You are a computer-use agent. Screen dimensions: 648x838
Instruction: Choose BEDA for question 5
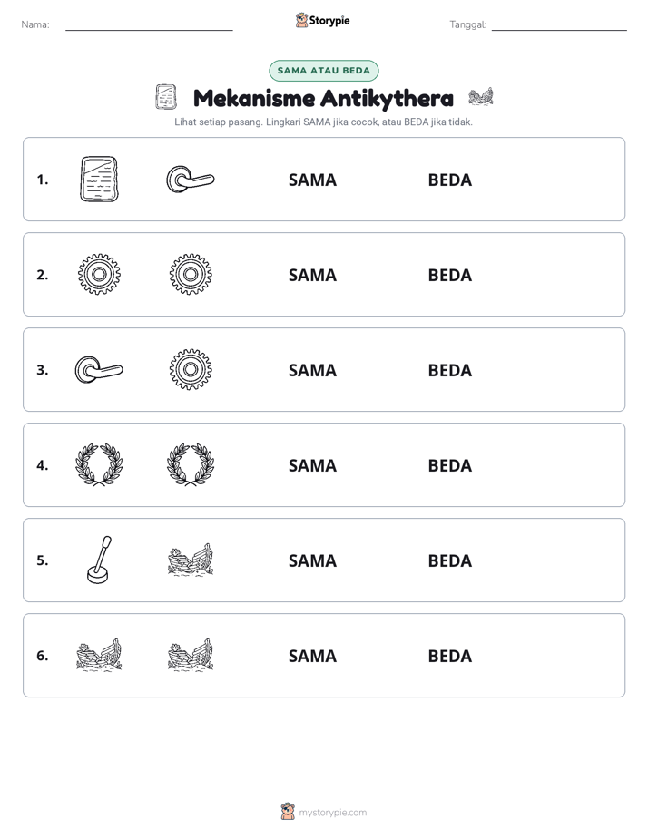[x=449, y=560]
